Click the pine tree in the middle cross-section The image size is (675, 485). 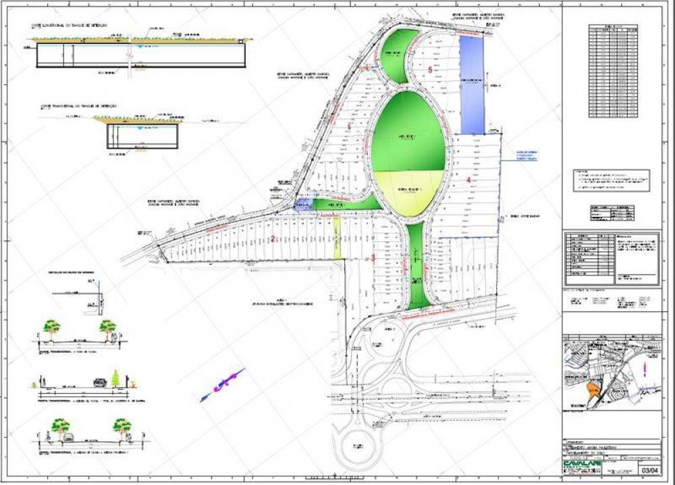(115, 378)
